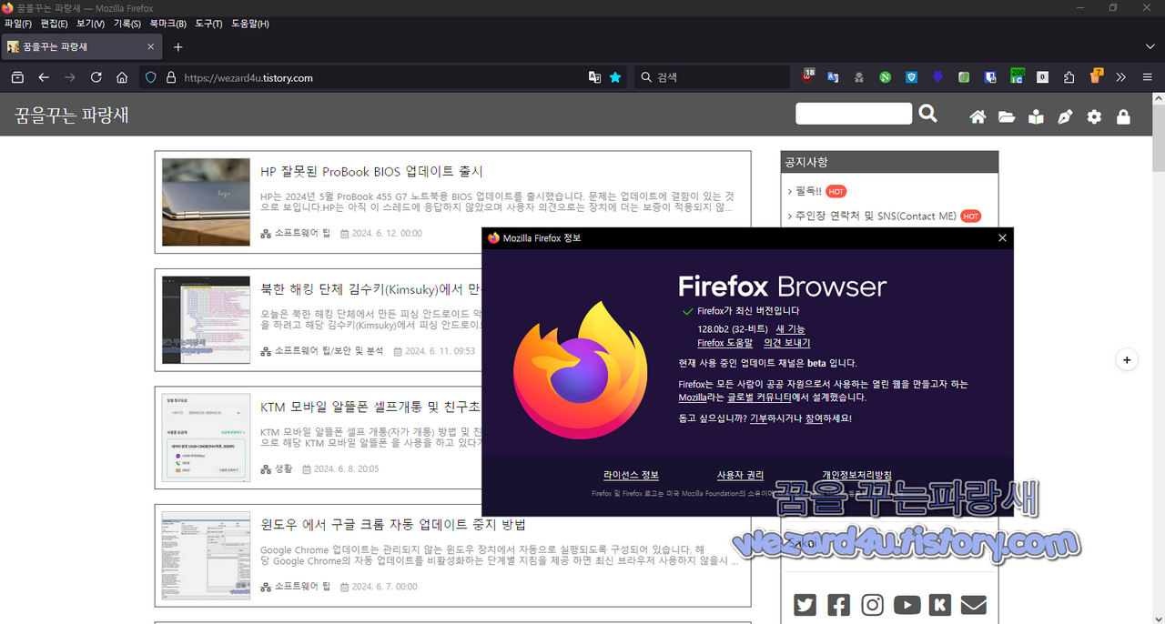
Task: Open post 윈도우 에서 구글 크롬 자동 업데이트 중지 방법
Action: coord(393,525)
